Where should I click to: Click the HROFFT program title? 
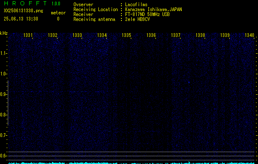point(25,3)
